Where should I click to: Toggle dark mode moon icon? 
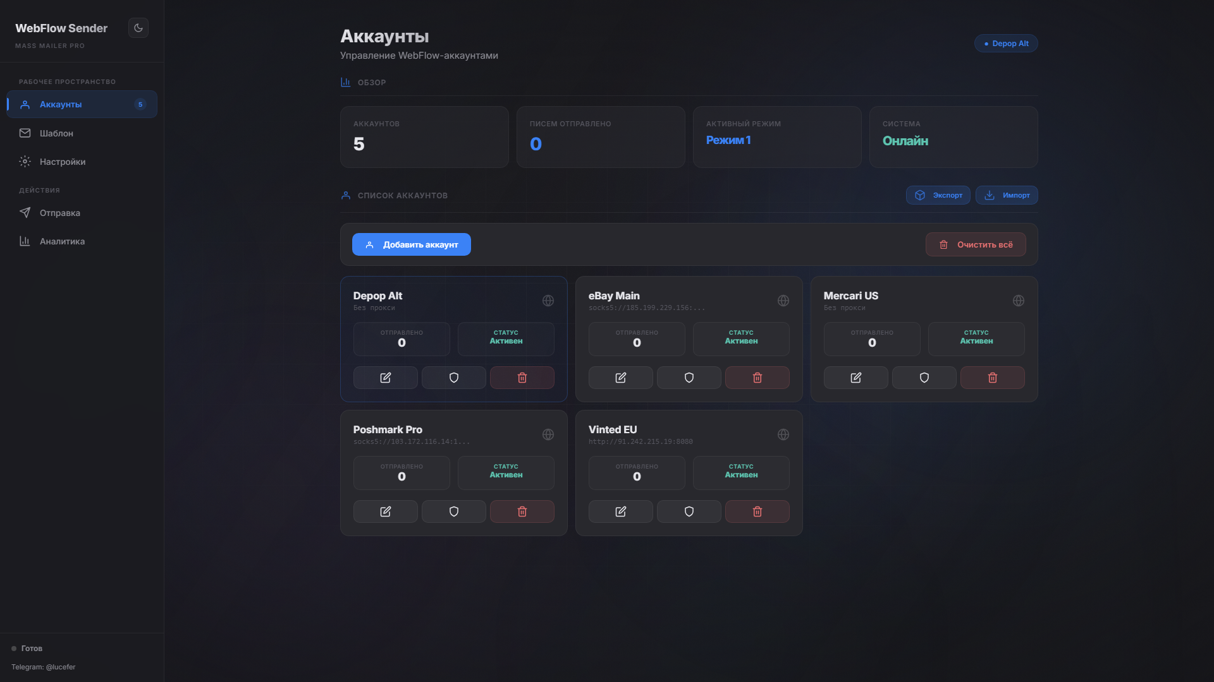click(138, 28)
